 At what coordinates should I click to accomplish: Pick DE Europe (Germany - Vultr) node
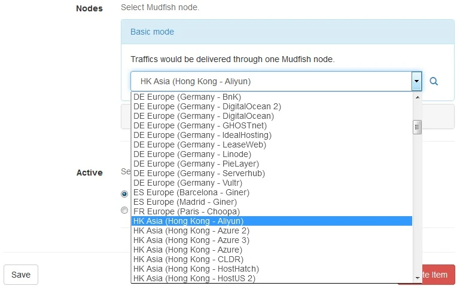191,183
